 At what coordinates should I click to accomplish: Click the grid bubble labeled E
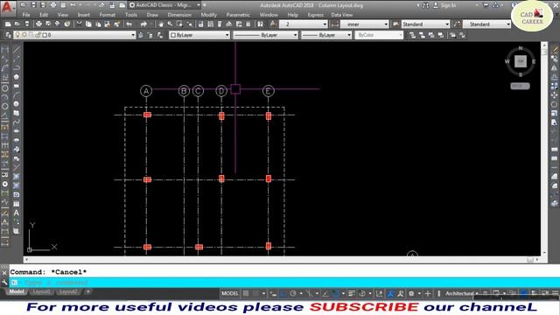pos(269,91)
